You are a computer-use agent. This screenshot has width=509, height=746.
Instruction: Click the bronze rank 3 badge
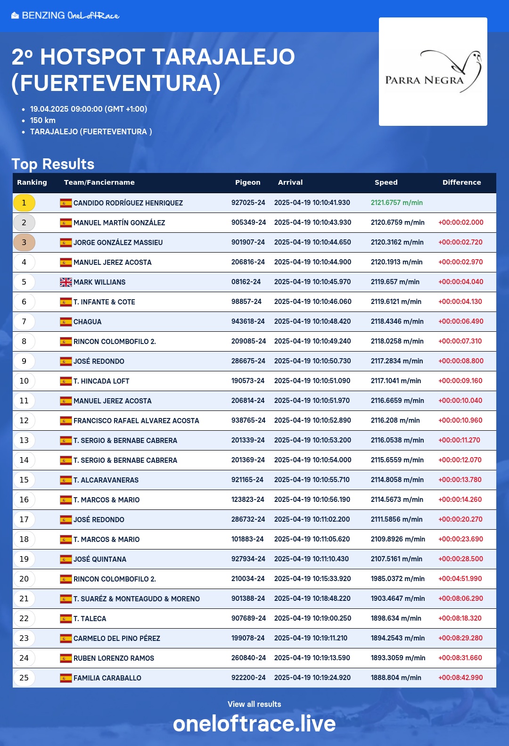point(24,243)
